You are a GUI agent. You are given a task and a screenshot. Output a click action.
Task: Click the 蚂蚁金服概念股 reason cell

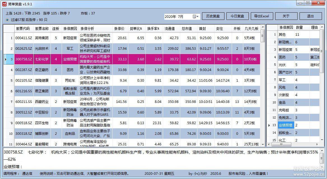[70, 91]
